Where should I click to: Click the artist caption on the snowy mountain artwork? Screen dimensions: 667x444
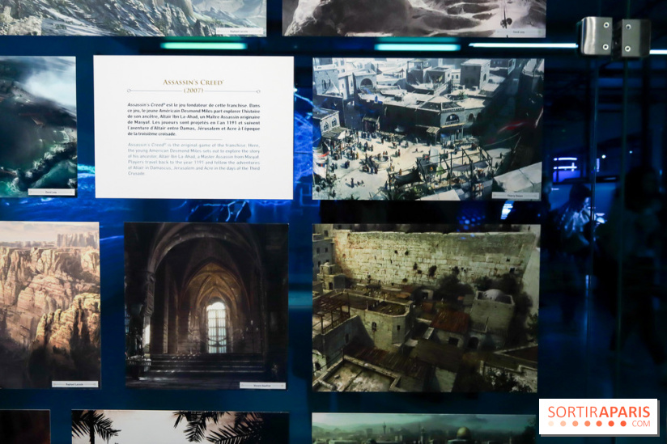coord(240,31)
